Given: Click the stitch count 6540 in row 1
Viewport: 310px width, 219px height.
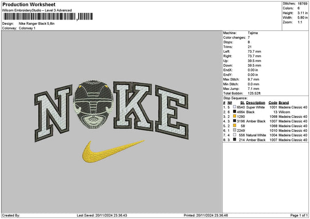Looking at the screenshot, I should [241, 107].
